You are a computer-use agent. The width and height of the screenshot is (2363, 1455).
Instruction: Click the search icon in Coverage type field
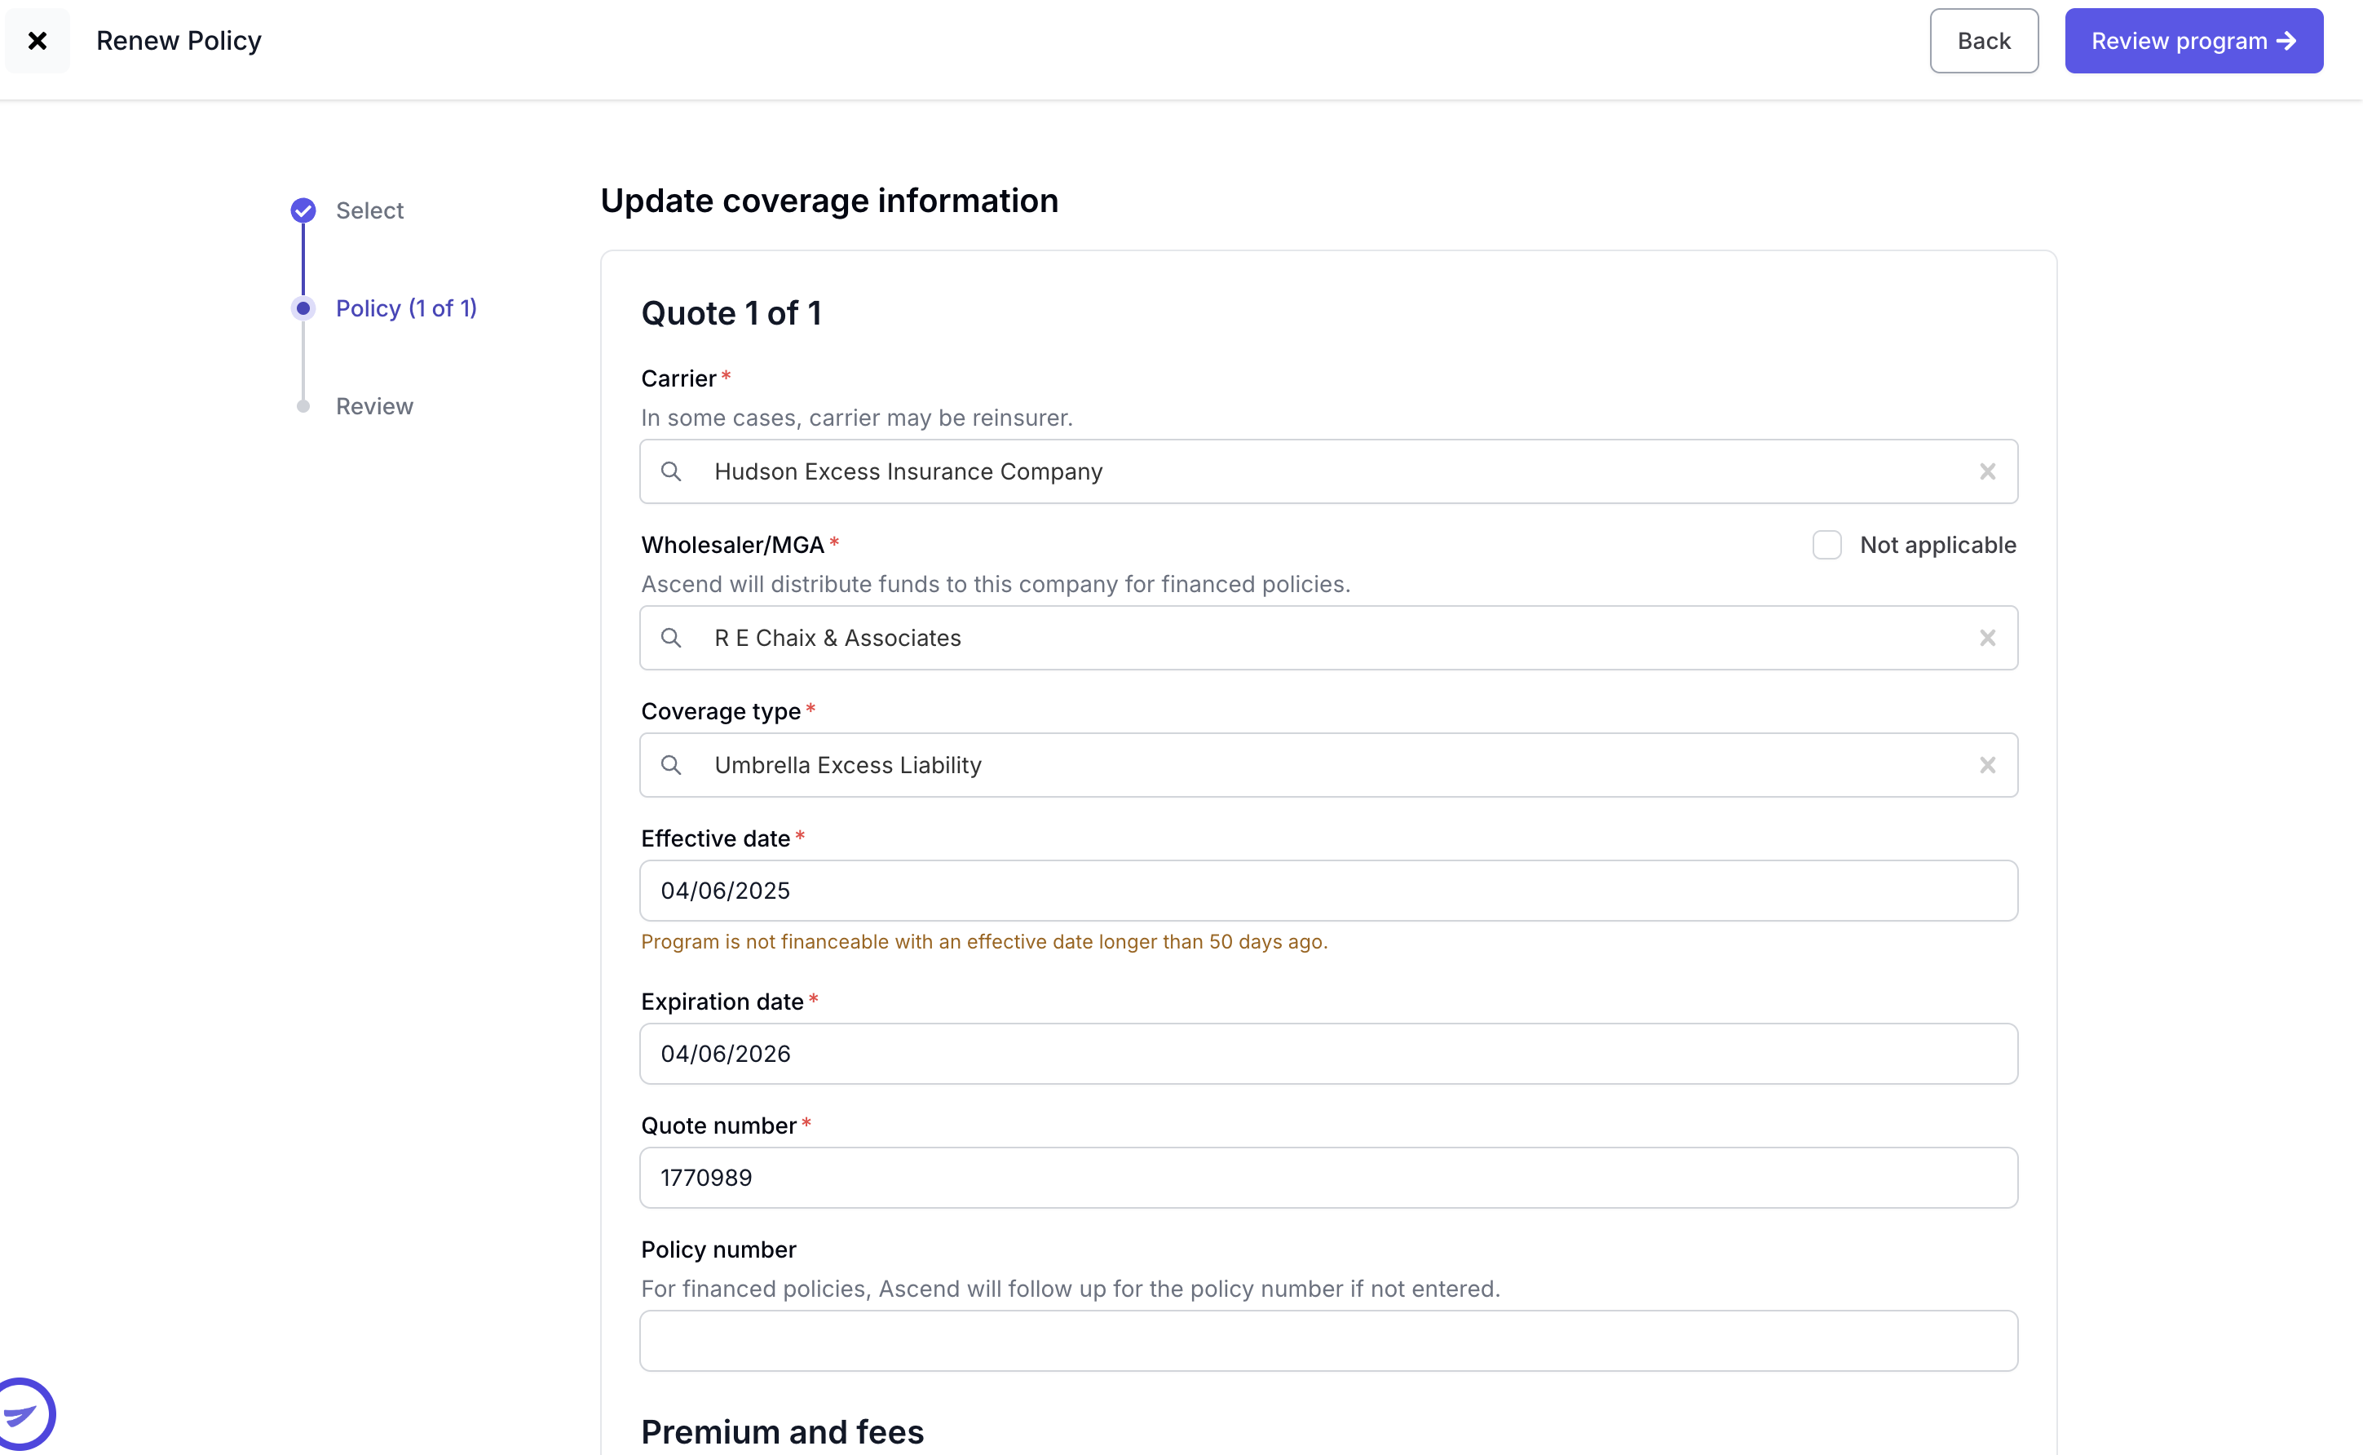(x=672, y=765)
